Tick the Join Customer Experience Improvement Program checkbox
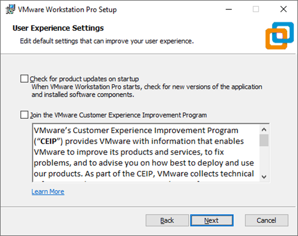298x236 pixels. 24,115
